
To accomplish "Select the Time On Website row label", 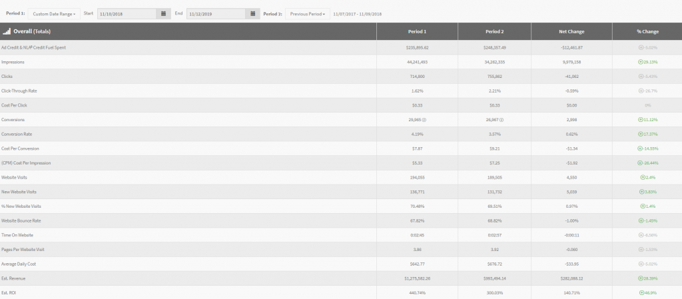I will click(17, 235).
